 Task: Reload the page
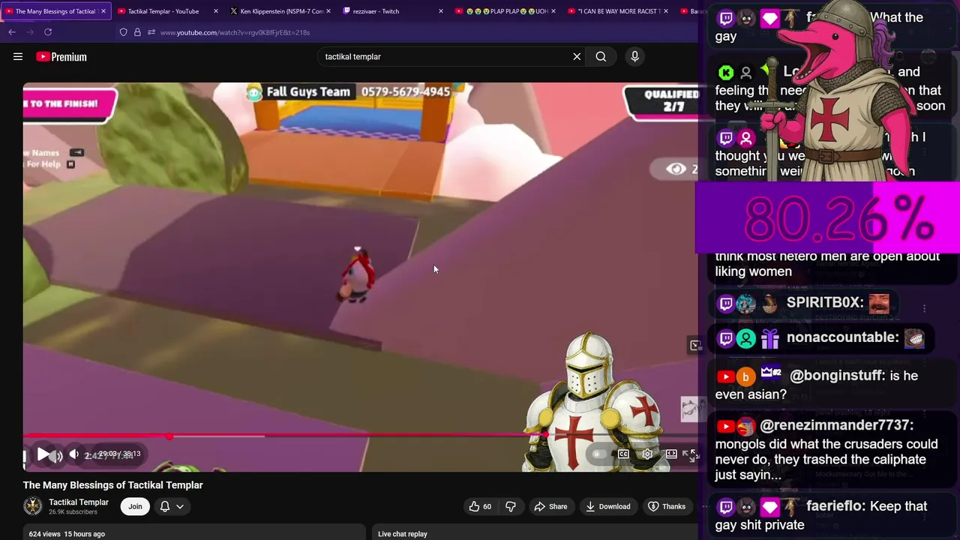pos(48,32)
